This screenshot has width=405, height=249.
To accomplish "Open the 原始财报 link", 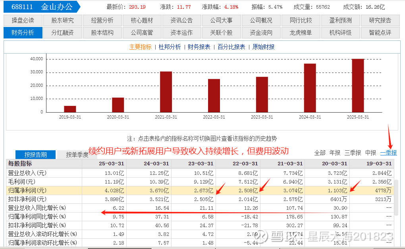I will point(264,47).
